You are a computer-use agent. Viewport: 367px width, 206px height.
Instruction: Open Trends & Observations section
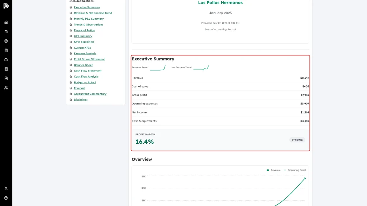(89, 25)
